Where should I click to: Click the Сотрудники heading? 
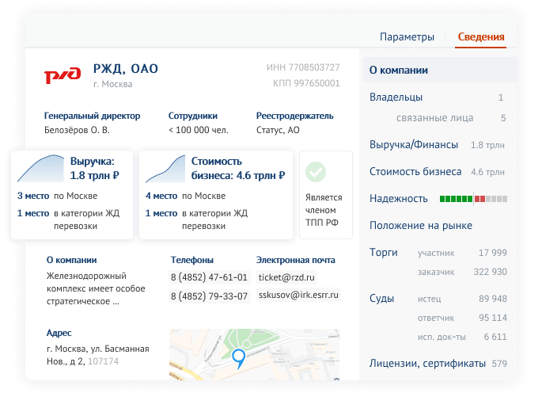[x=193, y=116]
